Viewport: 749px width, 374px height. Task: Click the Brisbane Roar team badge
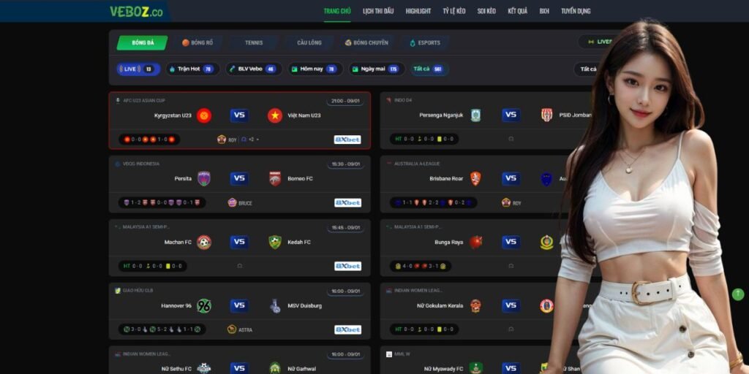[475, 179]
